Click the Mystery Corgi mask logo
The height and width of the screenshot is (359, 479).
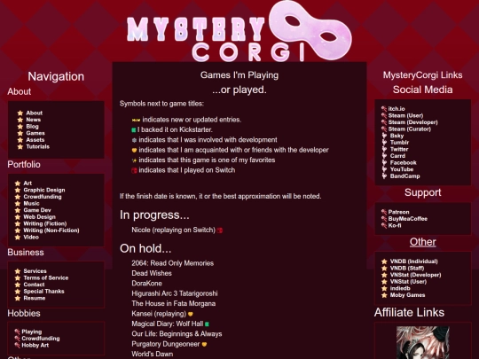[x=239, y=31]
